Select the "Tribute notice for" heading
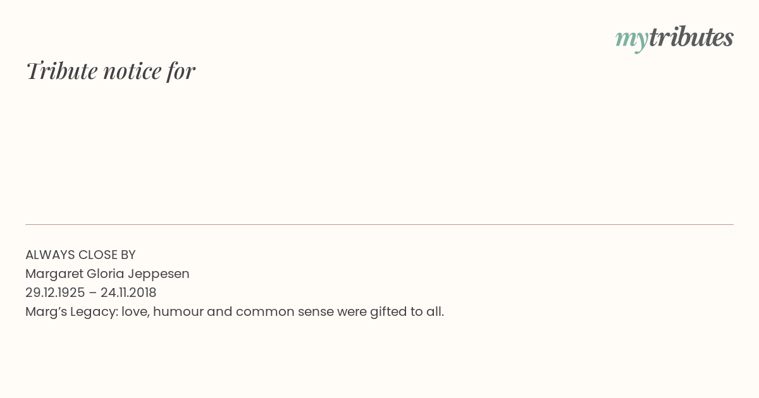This screenshot has width=759, height=398. (x=111, y=71)
